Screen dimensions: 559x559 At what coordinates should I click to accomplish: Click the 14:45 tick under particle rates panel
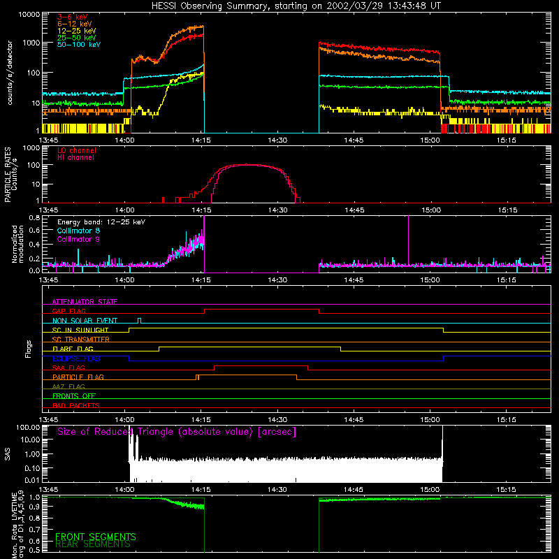tap(354, 210)
